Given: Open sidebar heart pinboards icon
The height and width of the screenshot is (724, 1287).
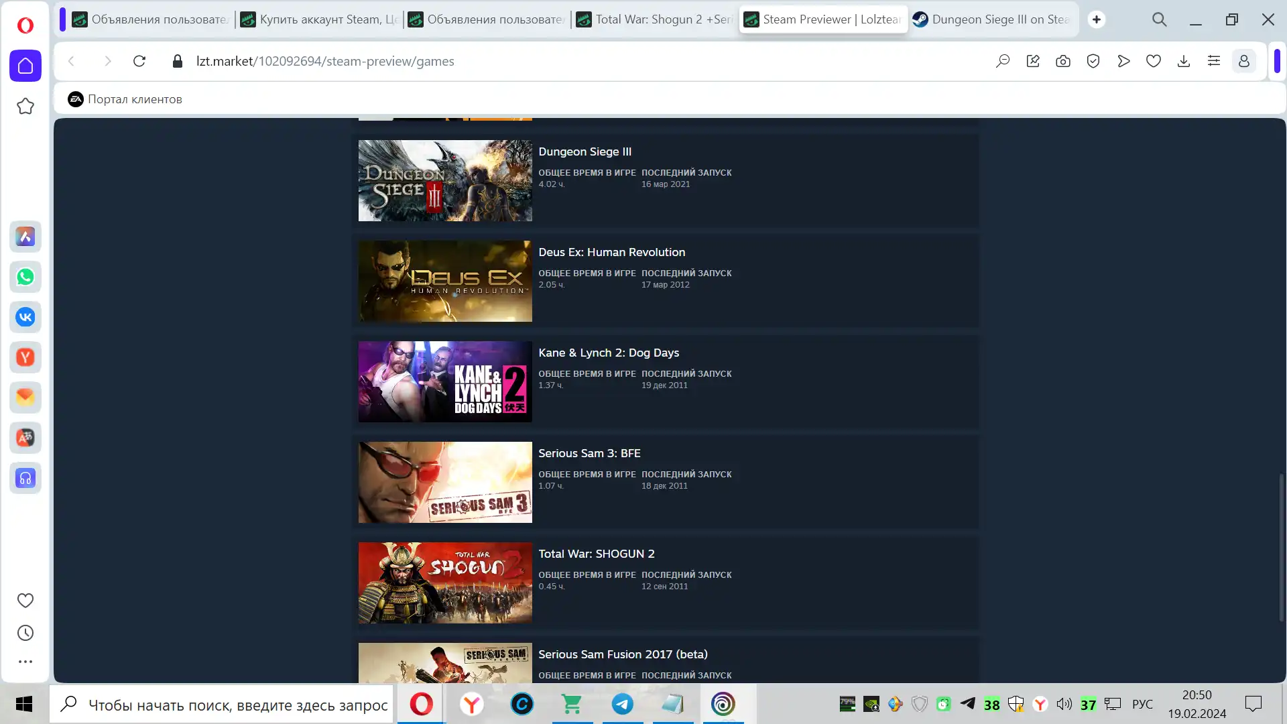Looking at the screenshot, I should 25,601.
